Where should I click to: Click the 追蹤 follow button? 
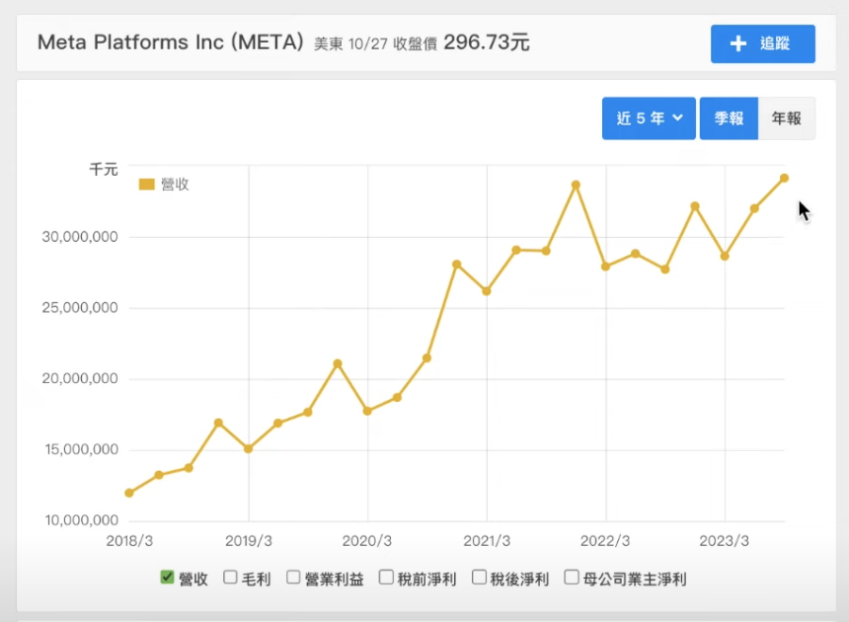tap(763, 43)
